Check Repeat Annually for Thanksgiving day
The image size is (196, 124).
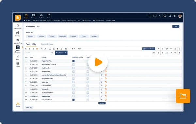(73, 93)
